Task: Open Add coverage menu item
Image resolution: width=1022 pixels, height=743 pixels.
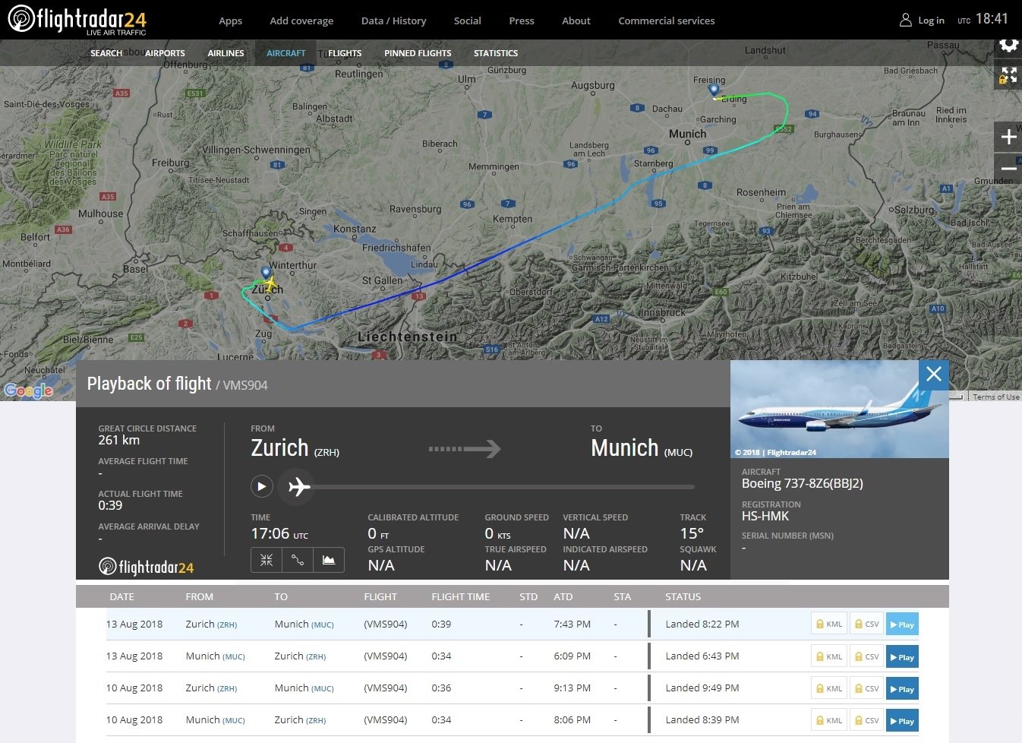Action: tap(301, 21)
